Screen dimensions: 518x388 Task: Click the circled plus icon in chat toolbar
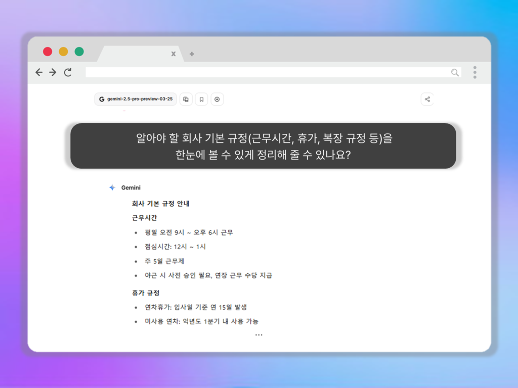pyautogui.click(x=217, y=100)
